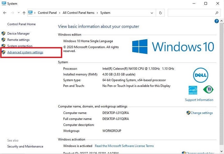
Task: Click the Dell logo
Action: (x=201, y=75)
